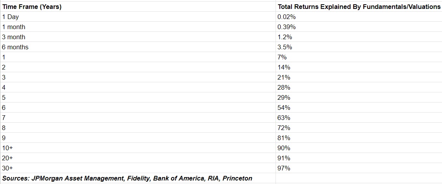Select the 'Time Frame (Years)' header cell
442x184 pixels.
[138, 7]
